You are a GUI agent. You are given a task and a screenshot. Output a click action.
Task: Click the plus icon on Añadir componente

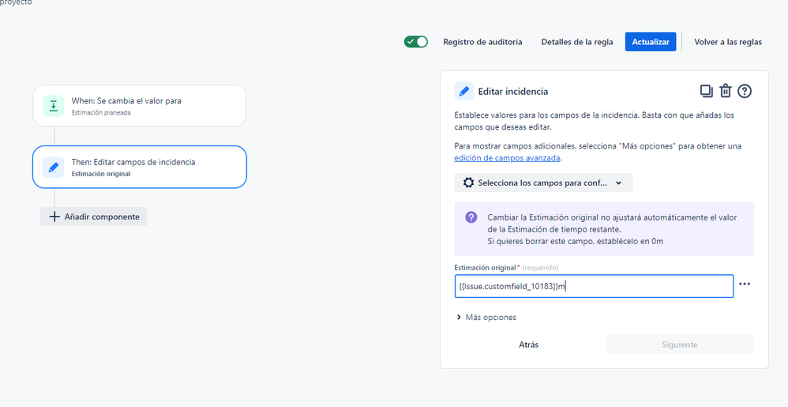[54, 217]
